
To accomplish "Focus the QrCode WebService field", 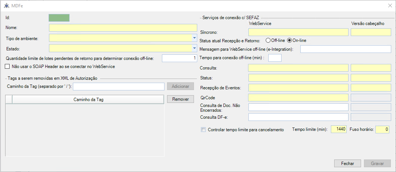I will click(x=298, y=97).
